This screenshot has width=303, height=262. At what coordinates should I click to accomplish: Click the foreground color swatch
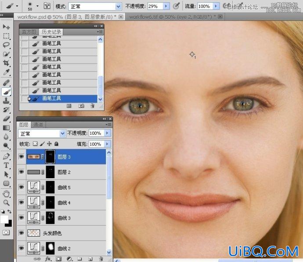4,219
